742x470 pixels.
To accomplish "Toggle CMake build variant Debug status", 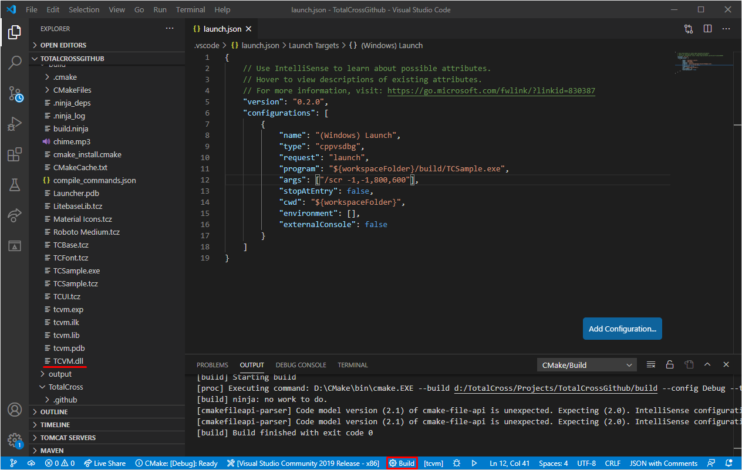I will (x=176, y=463).
